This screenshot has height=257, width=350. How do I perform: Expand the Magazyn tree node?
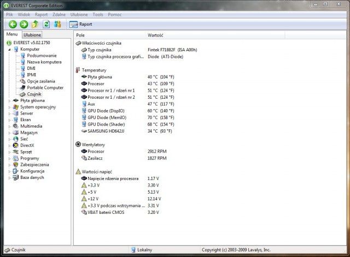coord(9,133)
